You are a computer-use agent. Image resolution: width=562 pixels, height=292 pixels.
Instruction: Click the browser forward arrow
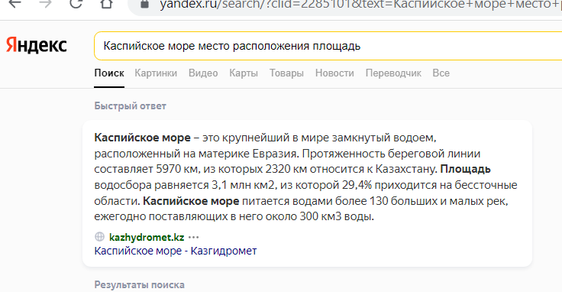point(46,3)
